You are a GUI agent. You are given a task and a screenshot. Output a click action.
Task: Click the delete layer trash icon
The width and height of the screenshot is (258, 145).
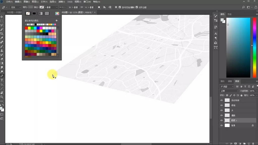tap(253, 143)
